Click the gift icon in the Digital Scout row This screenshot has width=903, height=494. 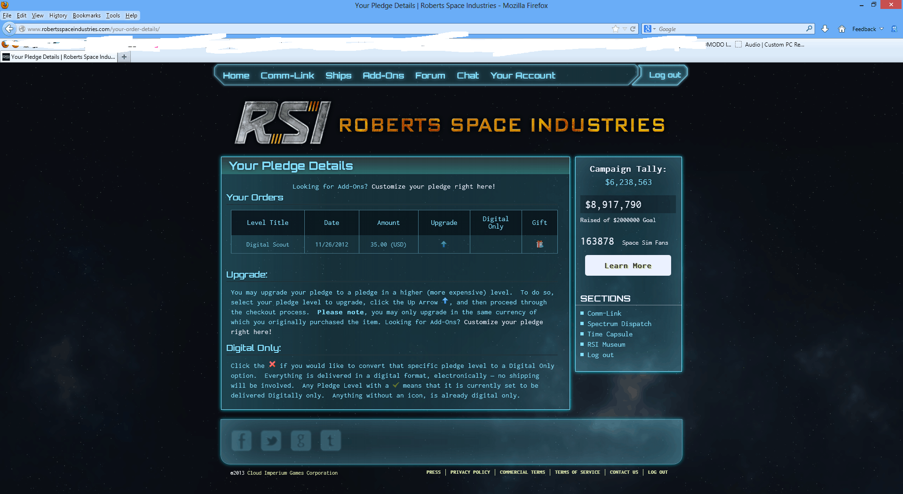[x=539, y=244]
